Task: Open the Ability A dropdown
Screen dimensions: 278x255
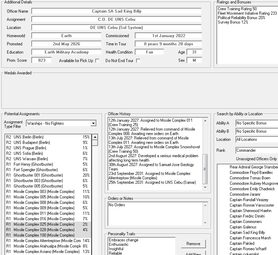Action: 257,123
